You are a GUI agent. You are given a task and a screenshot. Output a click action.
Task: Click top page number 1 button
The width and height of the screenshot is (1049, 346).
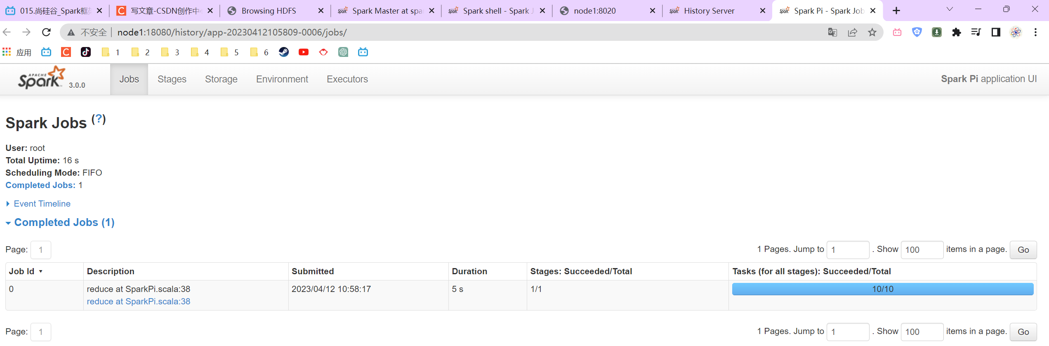click(x=41, y=250)
